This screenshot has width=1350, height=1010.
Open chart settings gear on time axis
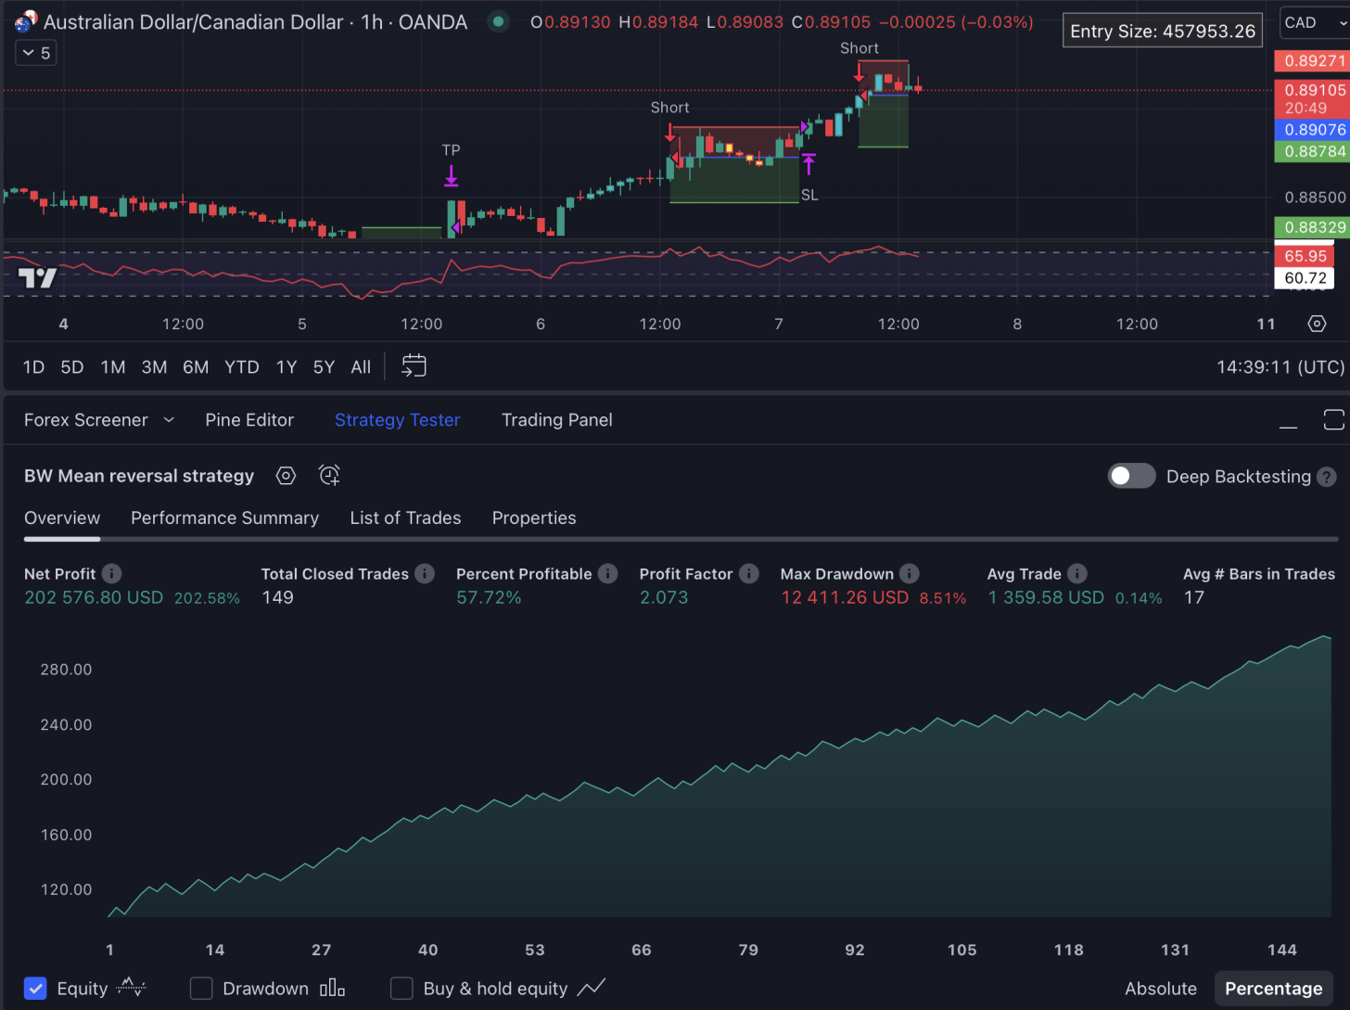[1317, 324]
